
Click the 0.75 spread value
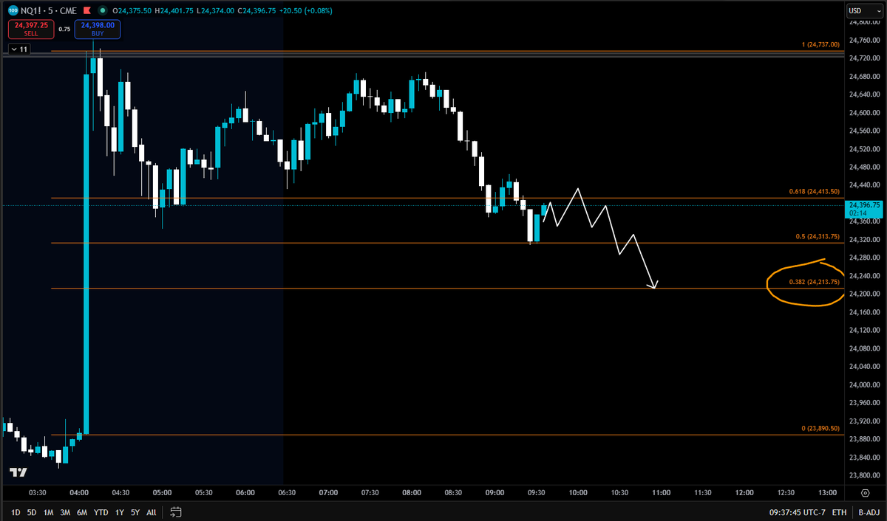pyautogui.click(x=65, y=30)
